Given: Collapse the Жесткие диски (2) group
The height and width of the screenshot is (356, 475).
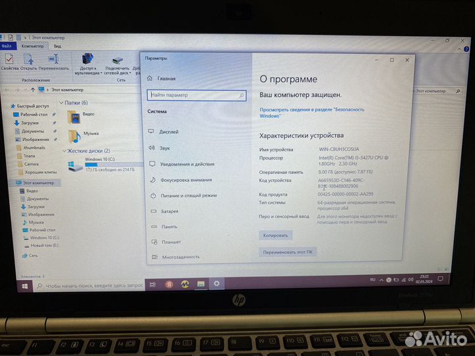Looking at the screenshot, I should [64, 151].
